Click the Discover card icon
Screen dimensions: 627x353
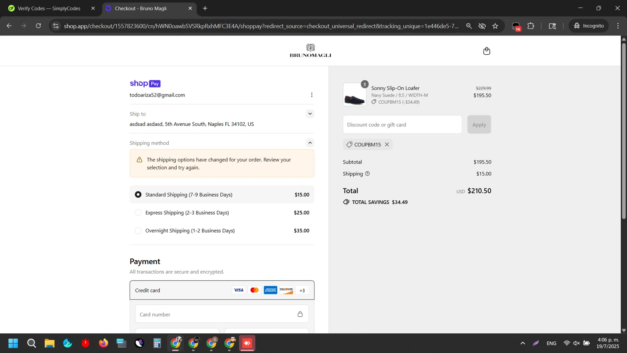click(286, 290)
